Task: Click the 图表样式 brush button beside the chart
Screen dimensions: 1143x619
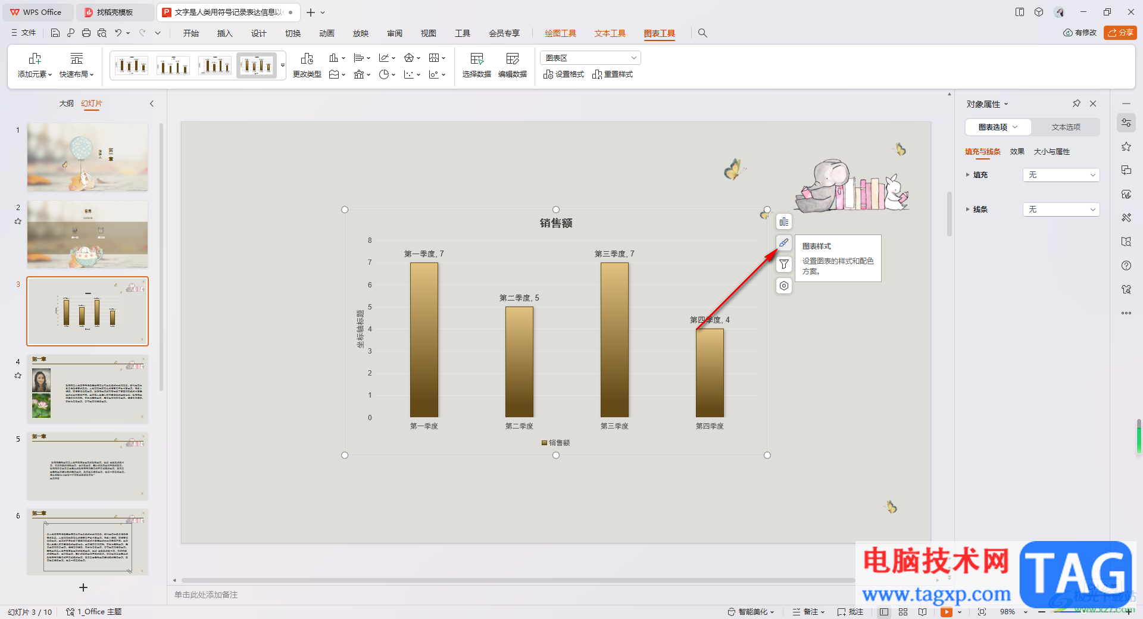Action: point(784,243)
